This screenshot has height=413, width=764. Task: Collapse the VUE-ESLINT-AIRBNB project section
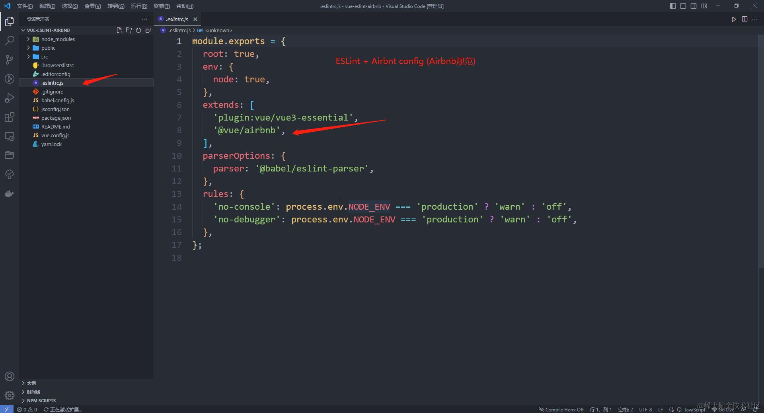point(48,30)
